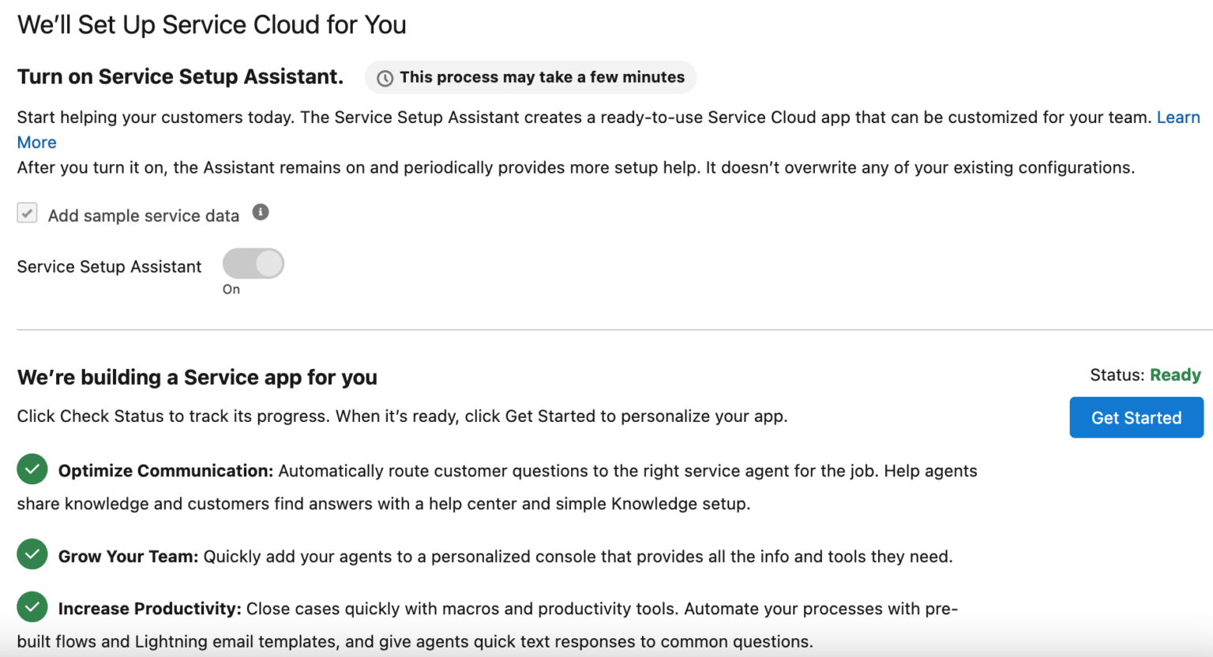Viewport: 1213px width, 657px height.
Task: Select the 'We'll Set Up Service Cloud for You' heading
Action: pos(211,24)
